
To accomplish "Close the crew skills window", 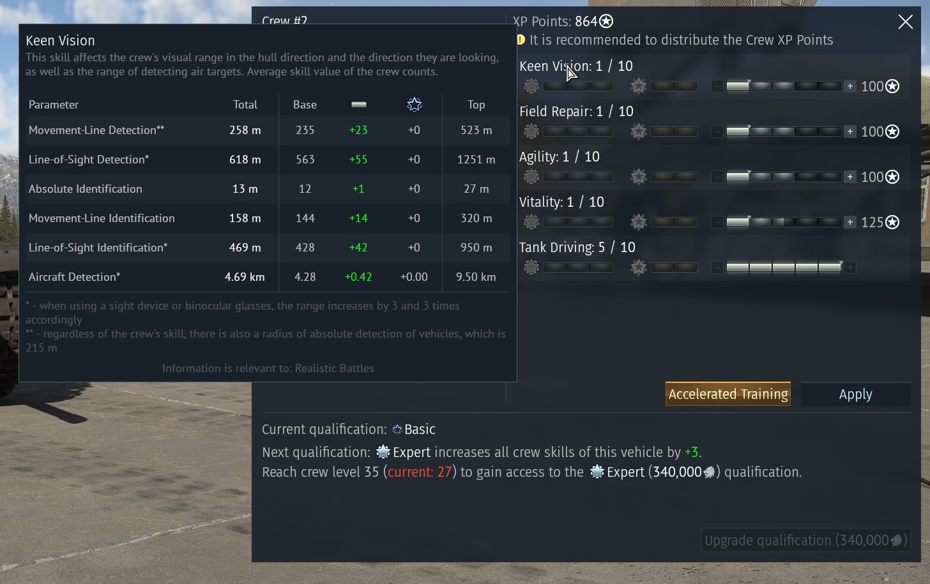I will [x=905, y=22].
